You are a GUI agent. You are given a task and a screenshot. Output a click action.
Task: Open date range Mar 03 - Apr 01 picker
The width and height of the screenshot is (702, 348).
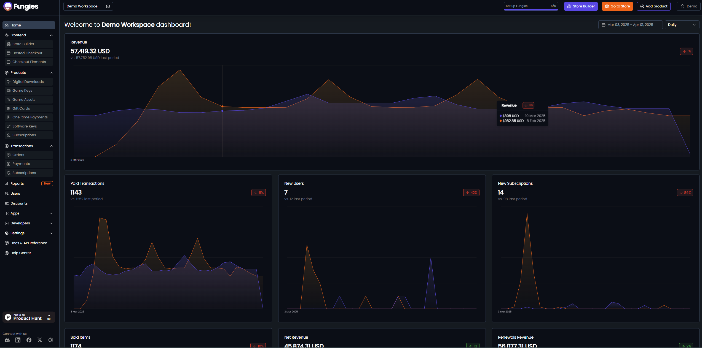630,25
